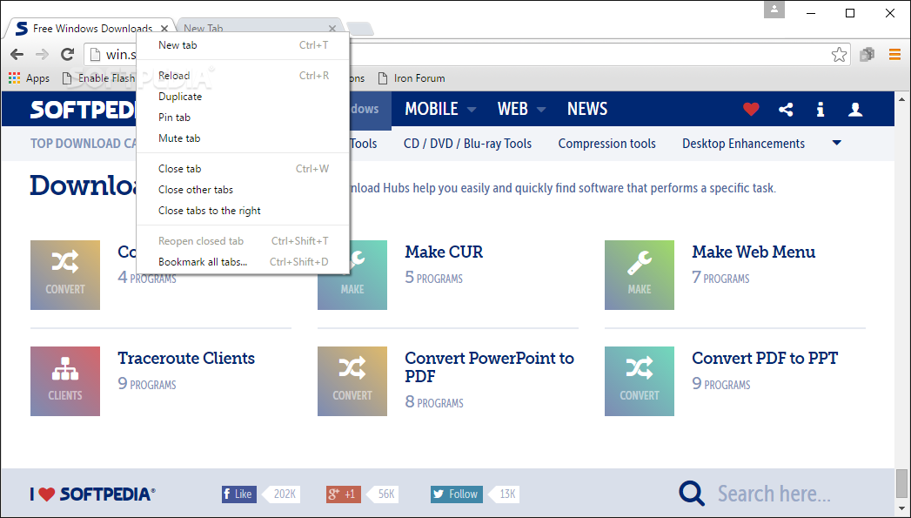Click the new tab button after New Tab
The image size is (911, 518).
359,29
